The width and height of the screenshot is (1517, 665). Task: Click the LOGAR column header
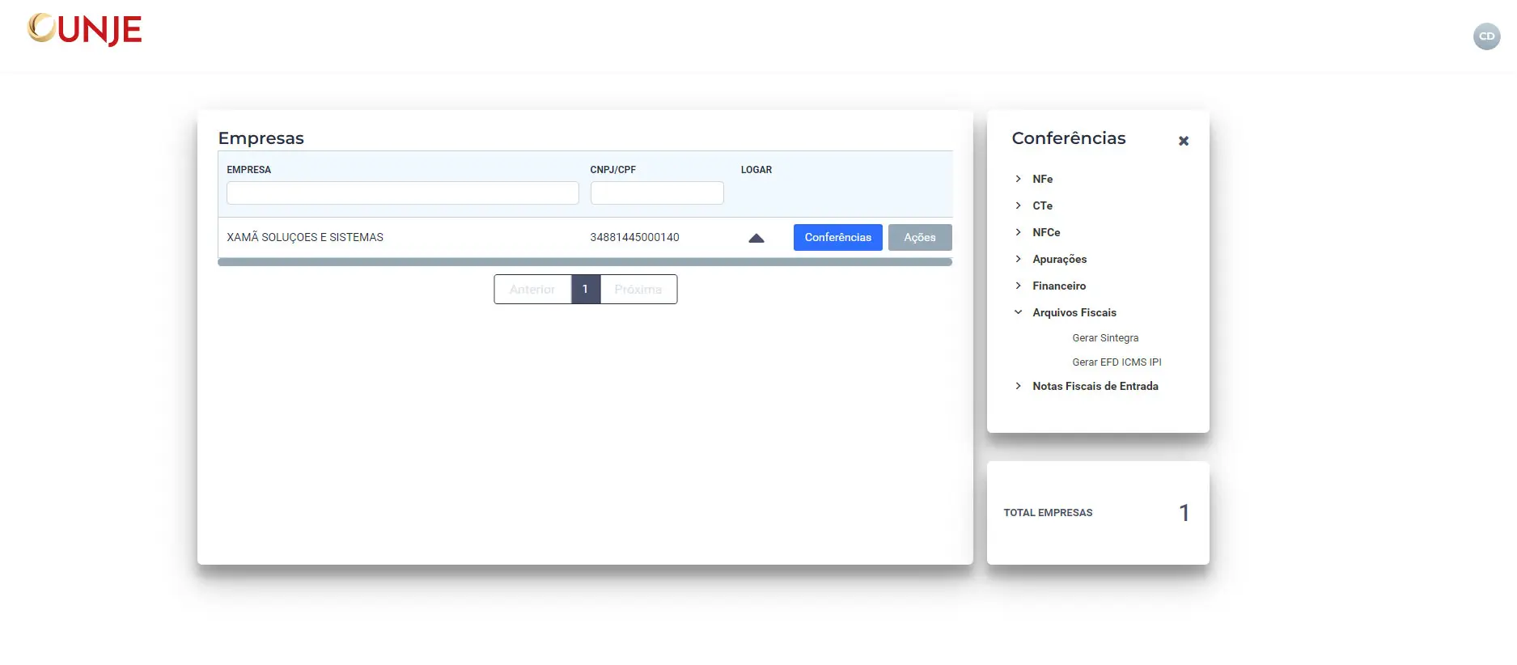click(756, 170)
